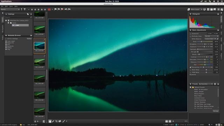224x126 pixels.
Task: Rotate image right icon
Action: 69,9
